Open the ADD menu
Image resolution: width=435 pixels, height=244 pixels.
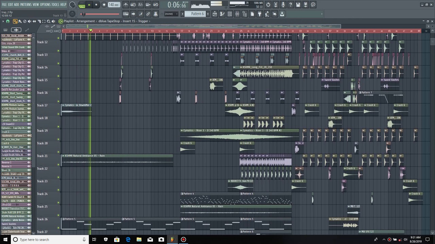16,4
